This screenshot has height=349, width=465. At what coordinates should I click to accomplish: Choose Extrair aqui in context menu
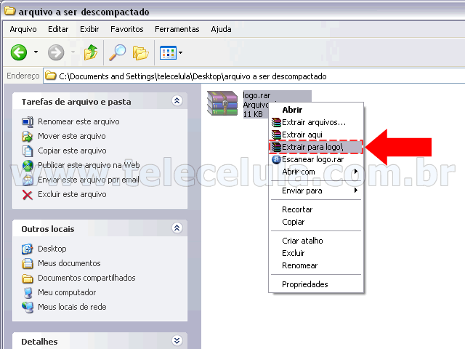coord(316,135)
